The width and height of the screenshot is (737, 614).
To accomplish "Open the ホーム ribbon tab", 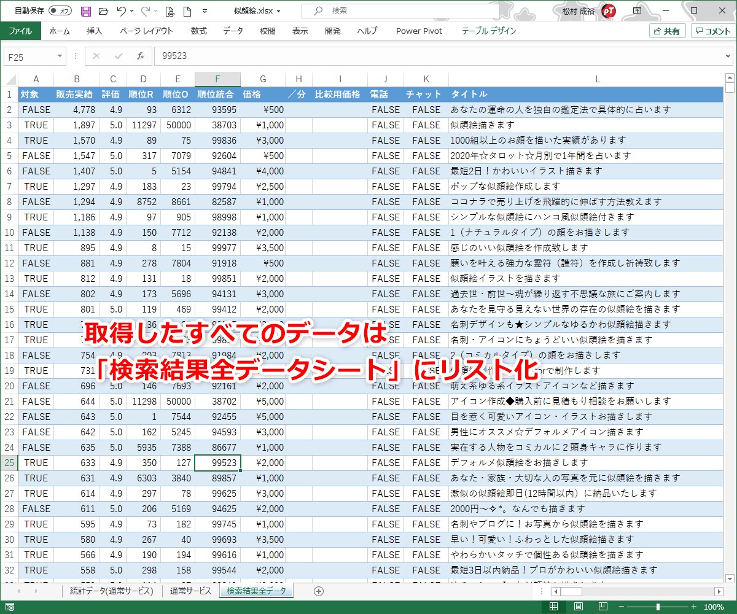I will click(60, 31).
